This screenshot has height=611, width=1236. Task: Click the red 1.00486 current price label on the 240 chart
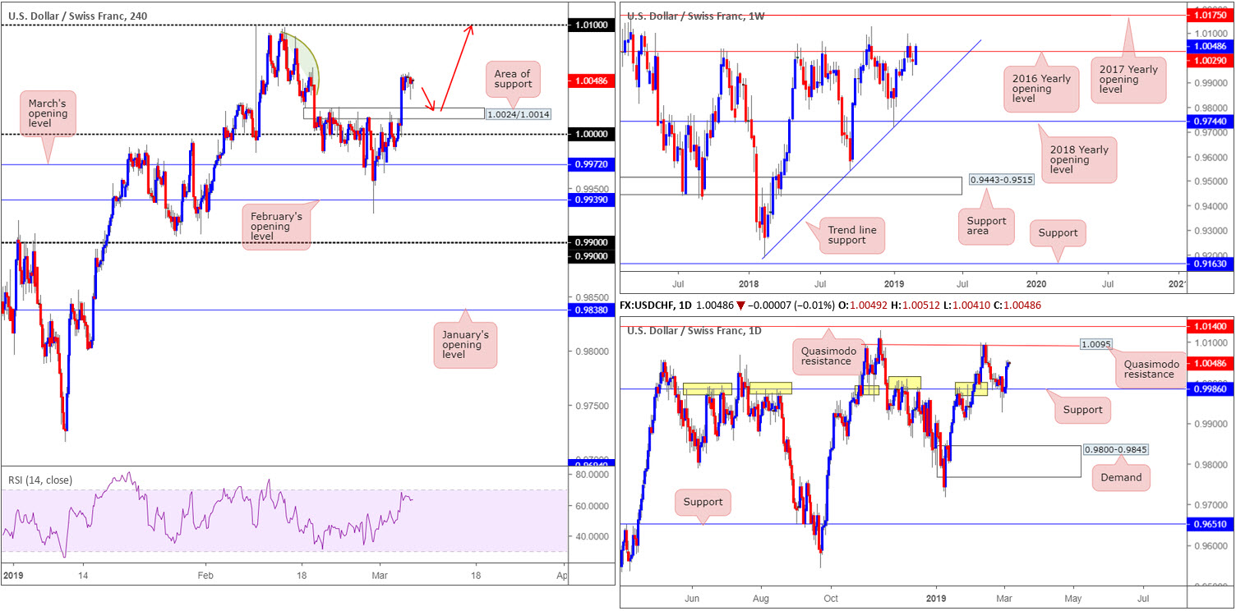coord(592,80)
